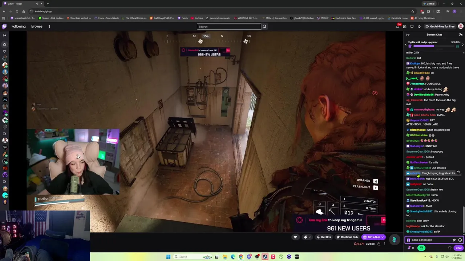The image size is (465, 261).
Task: Open a new browser tab
Action: (48, 4)
